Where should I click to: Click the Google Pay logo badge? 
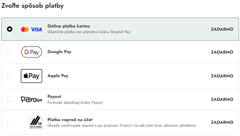coord(32,52)
